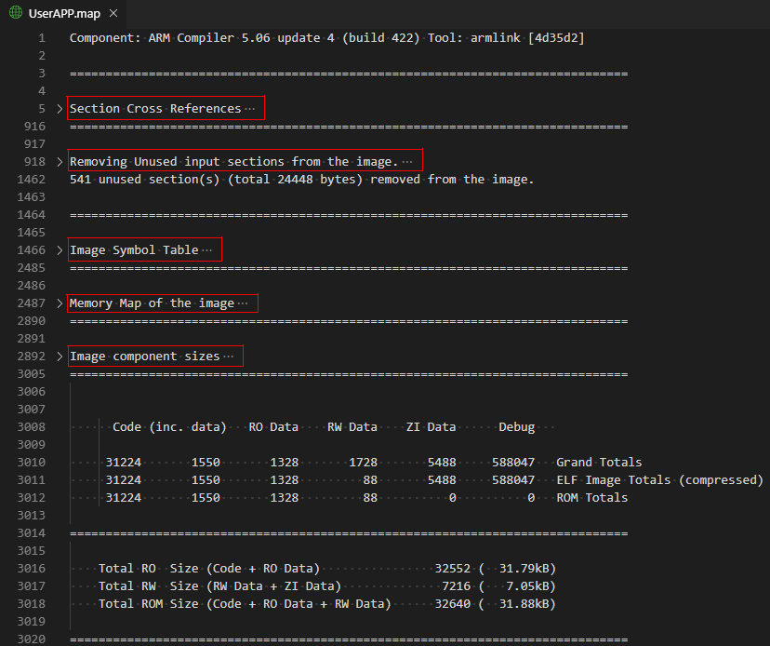The image size is (770, 646).
Task: Close the UserAPP.map tab
Action: (x=113, y=13)
